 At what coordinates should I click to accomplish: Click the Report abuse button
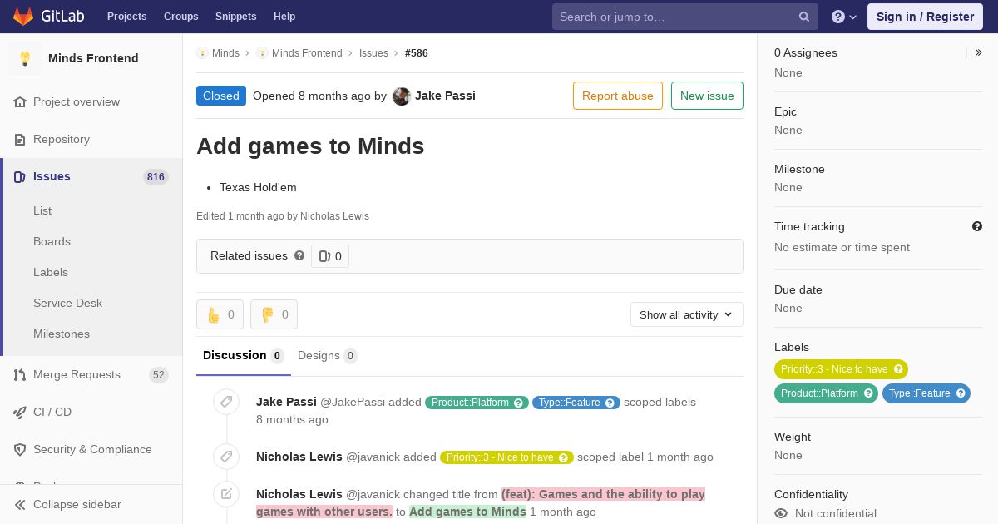(618, 96)
